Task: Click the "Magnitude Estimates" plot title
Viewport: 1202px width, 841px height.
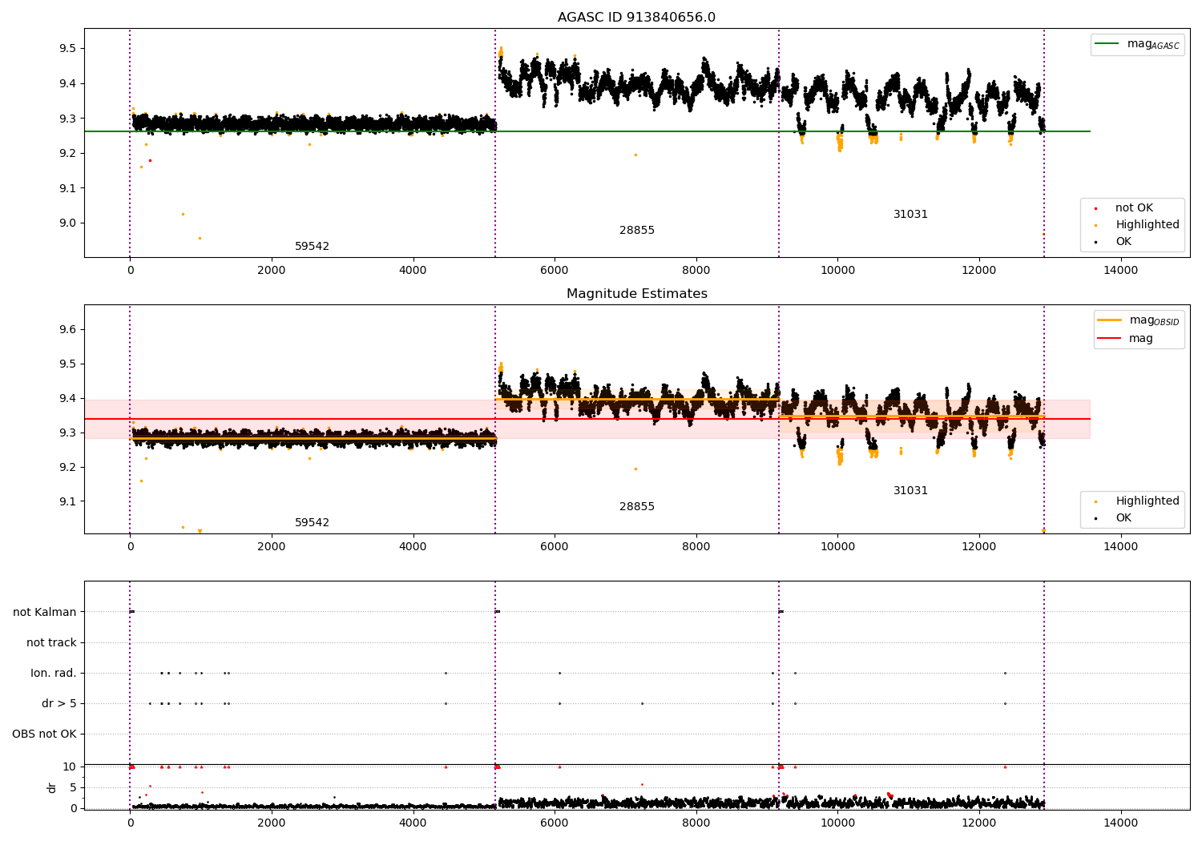Action: click(x=636, y=294)
